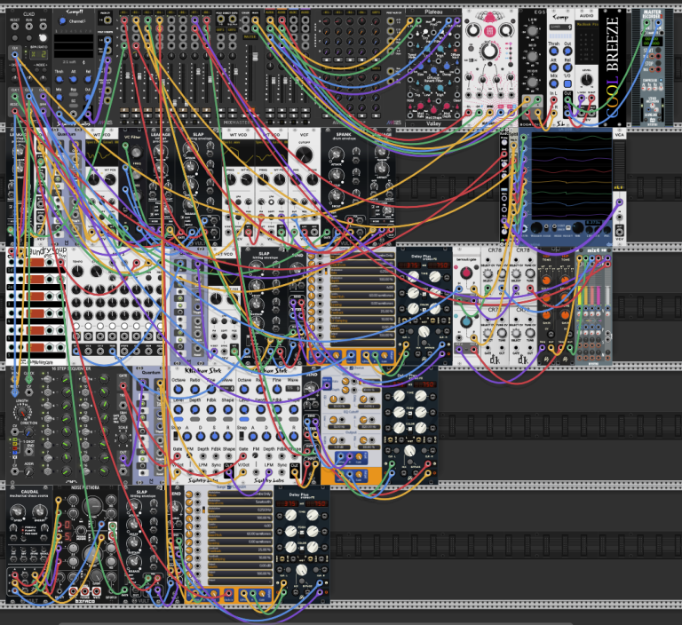
Task: Click the EQS LOW knob
Action: point(533,31)
